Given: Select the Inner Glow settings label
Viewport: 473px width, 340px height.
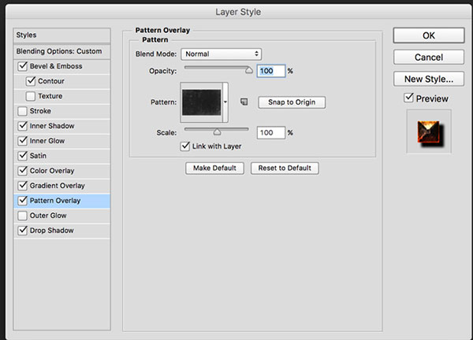Looking at the screenshot, I should pos(47,141).
